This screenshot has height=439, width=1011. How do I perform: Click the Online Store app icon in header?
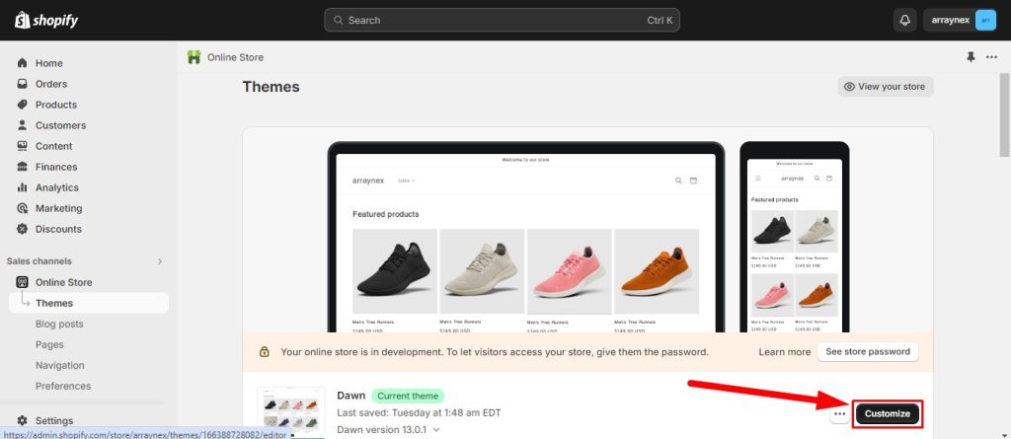[194, 57]
